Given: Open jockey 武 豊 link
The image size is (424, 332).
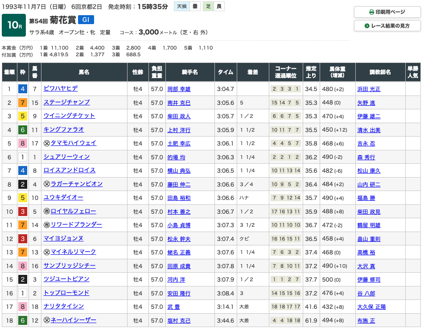Looking at the screenshot, I should click(173, 307).
